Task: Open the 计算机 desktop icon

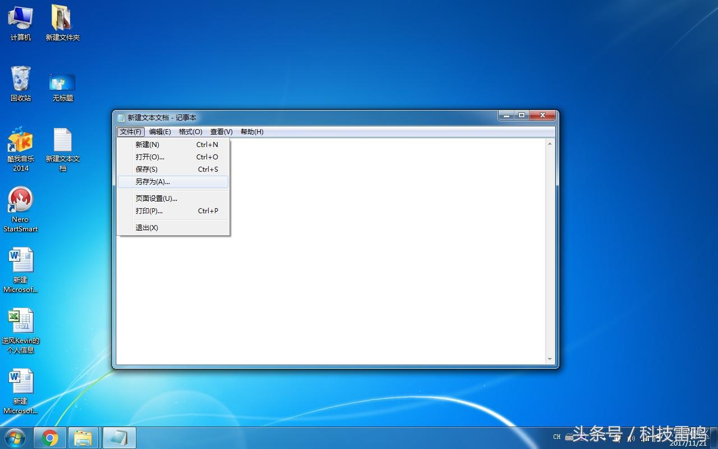Action: pyautogui.click(x=21, y=19)
